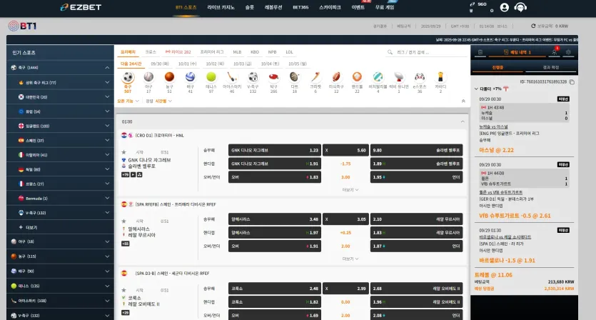596x320 pixels.
Task: Open BTI sports in the top menu
Action: [x=186, y=7]
